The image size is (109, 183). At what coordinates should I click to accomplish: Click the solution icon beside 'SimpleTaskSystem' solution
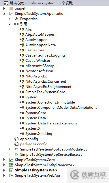[6, 3]
